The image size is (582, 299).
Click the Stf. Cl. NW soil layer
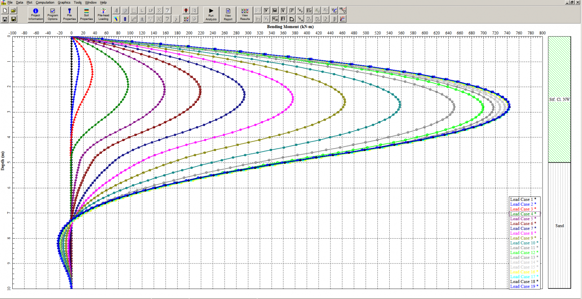(559, 99)
